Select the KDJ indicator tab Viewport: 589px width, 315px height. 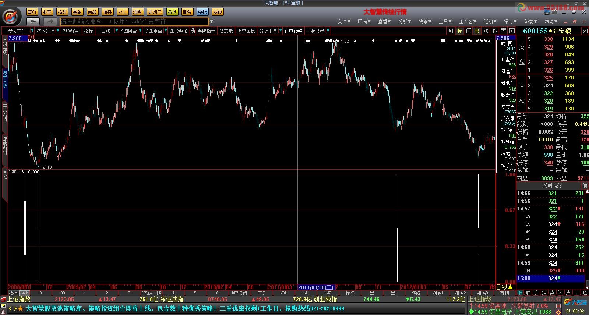pos(262,293)
